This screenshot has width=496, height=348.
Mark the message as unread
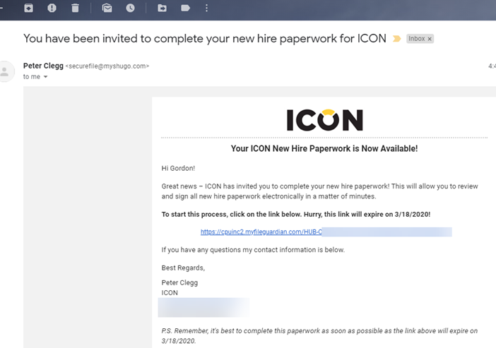[x=107, y=8]
